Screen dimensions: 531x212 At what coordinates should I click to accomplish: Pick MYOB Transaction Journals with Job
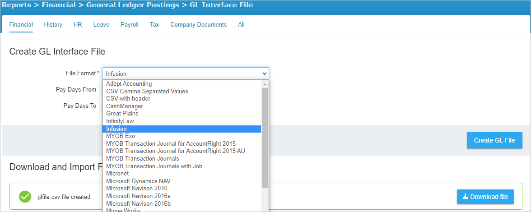click(x=182, y=166)
